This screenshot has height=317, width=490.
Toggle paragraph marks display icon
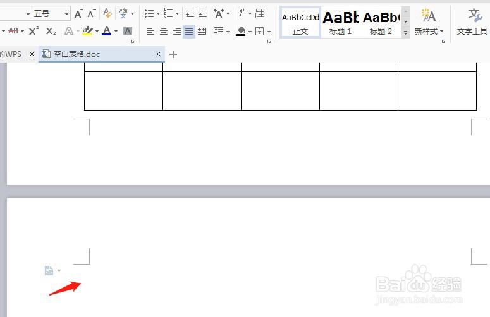point(241,13)
